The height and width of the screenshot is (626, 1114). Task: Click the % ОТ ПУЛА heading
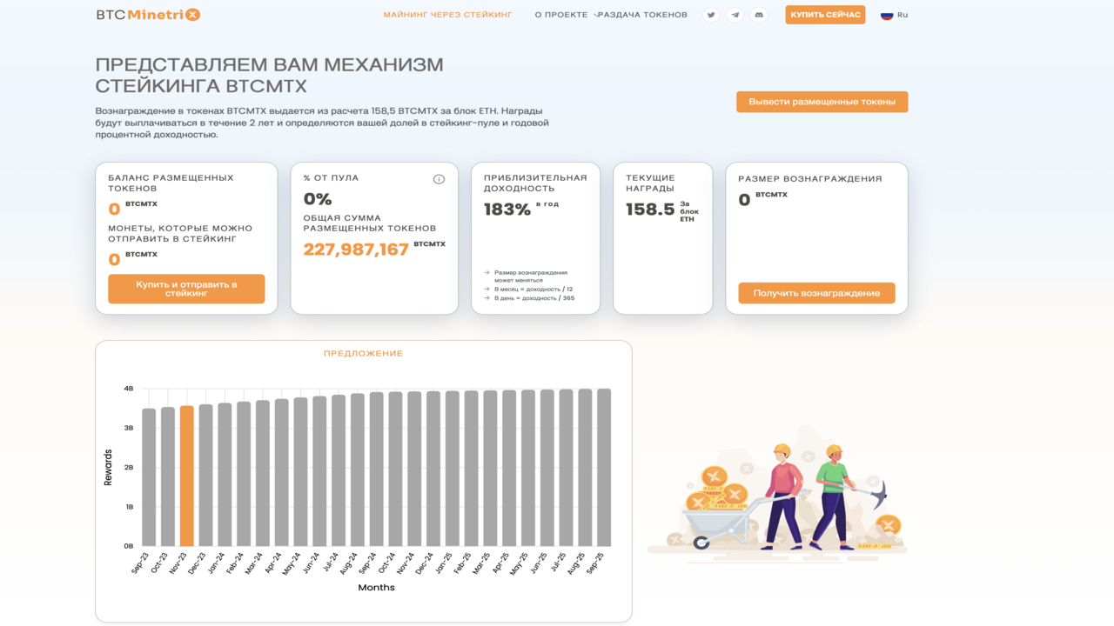[331, 178]
